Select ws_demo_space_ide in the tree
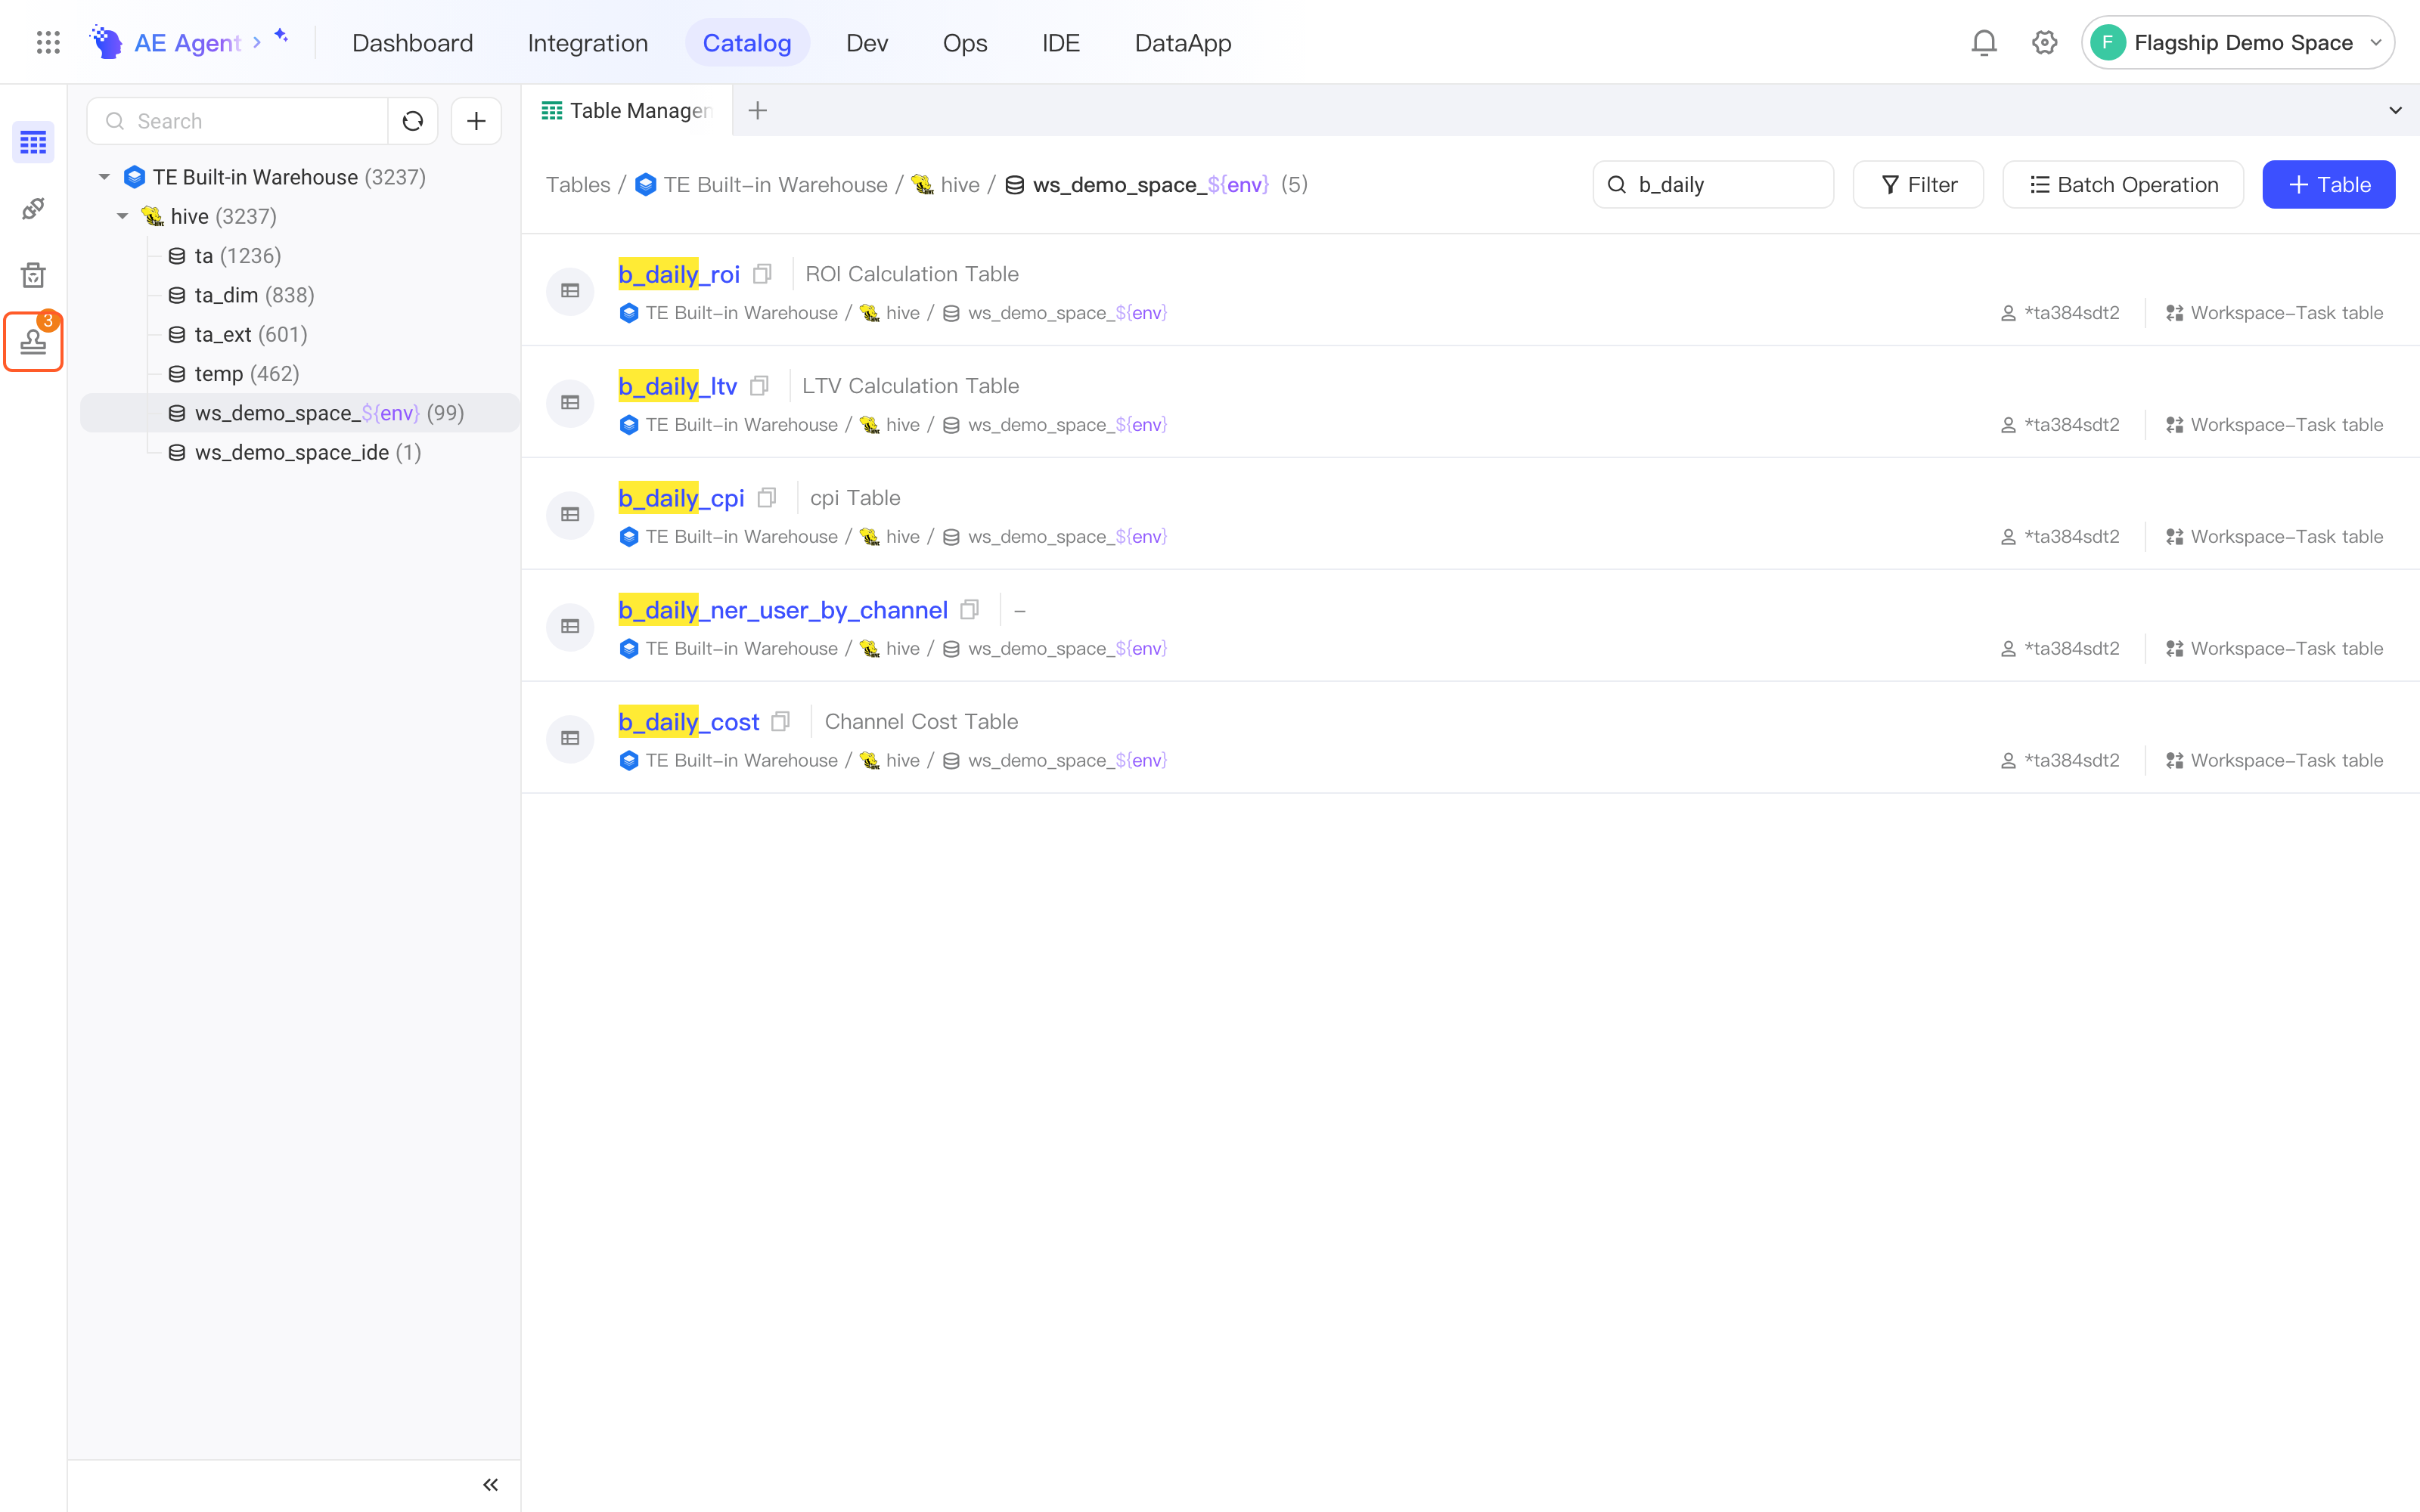The width and height of the screenshot is (2420, 1512). (300, 453)
